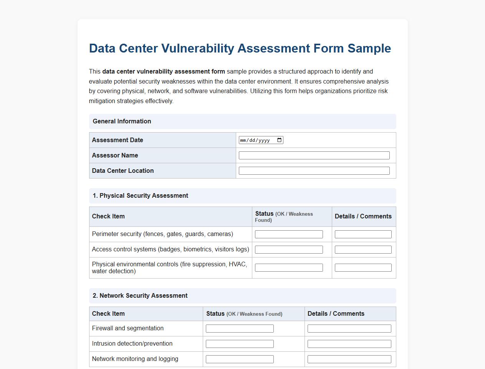Click the Status field for Network monitoring and logging
This screenshot has height=369, width=485.
pos(239,359)
